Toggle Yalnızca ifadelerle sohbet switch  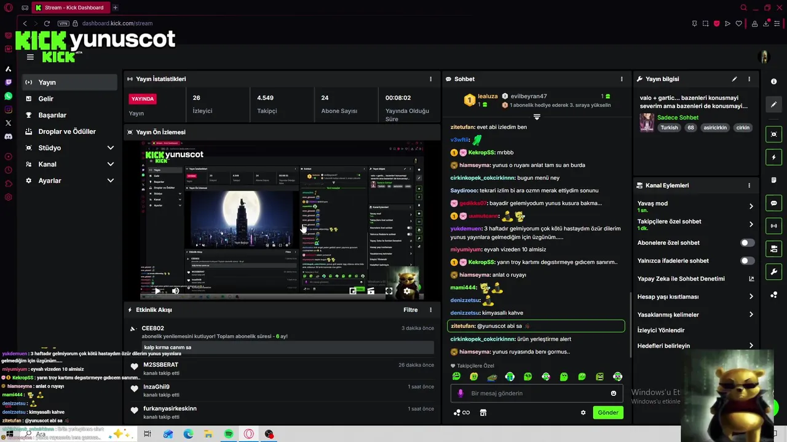pos(747,261)
